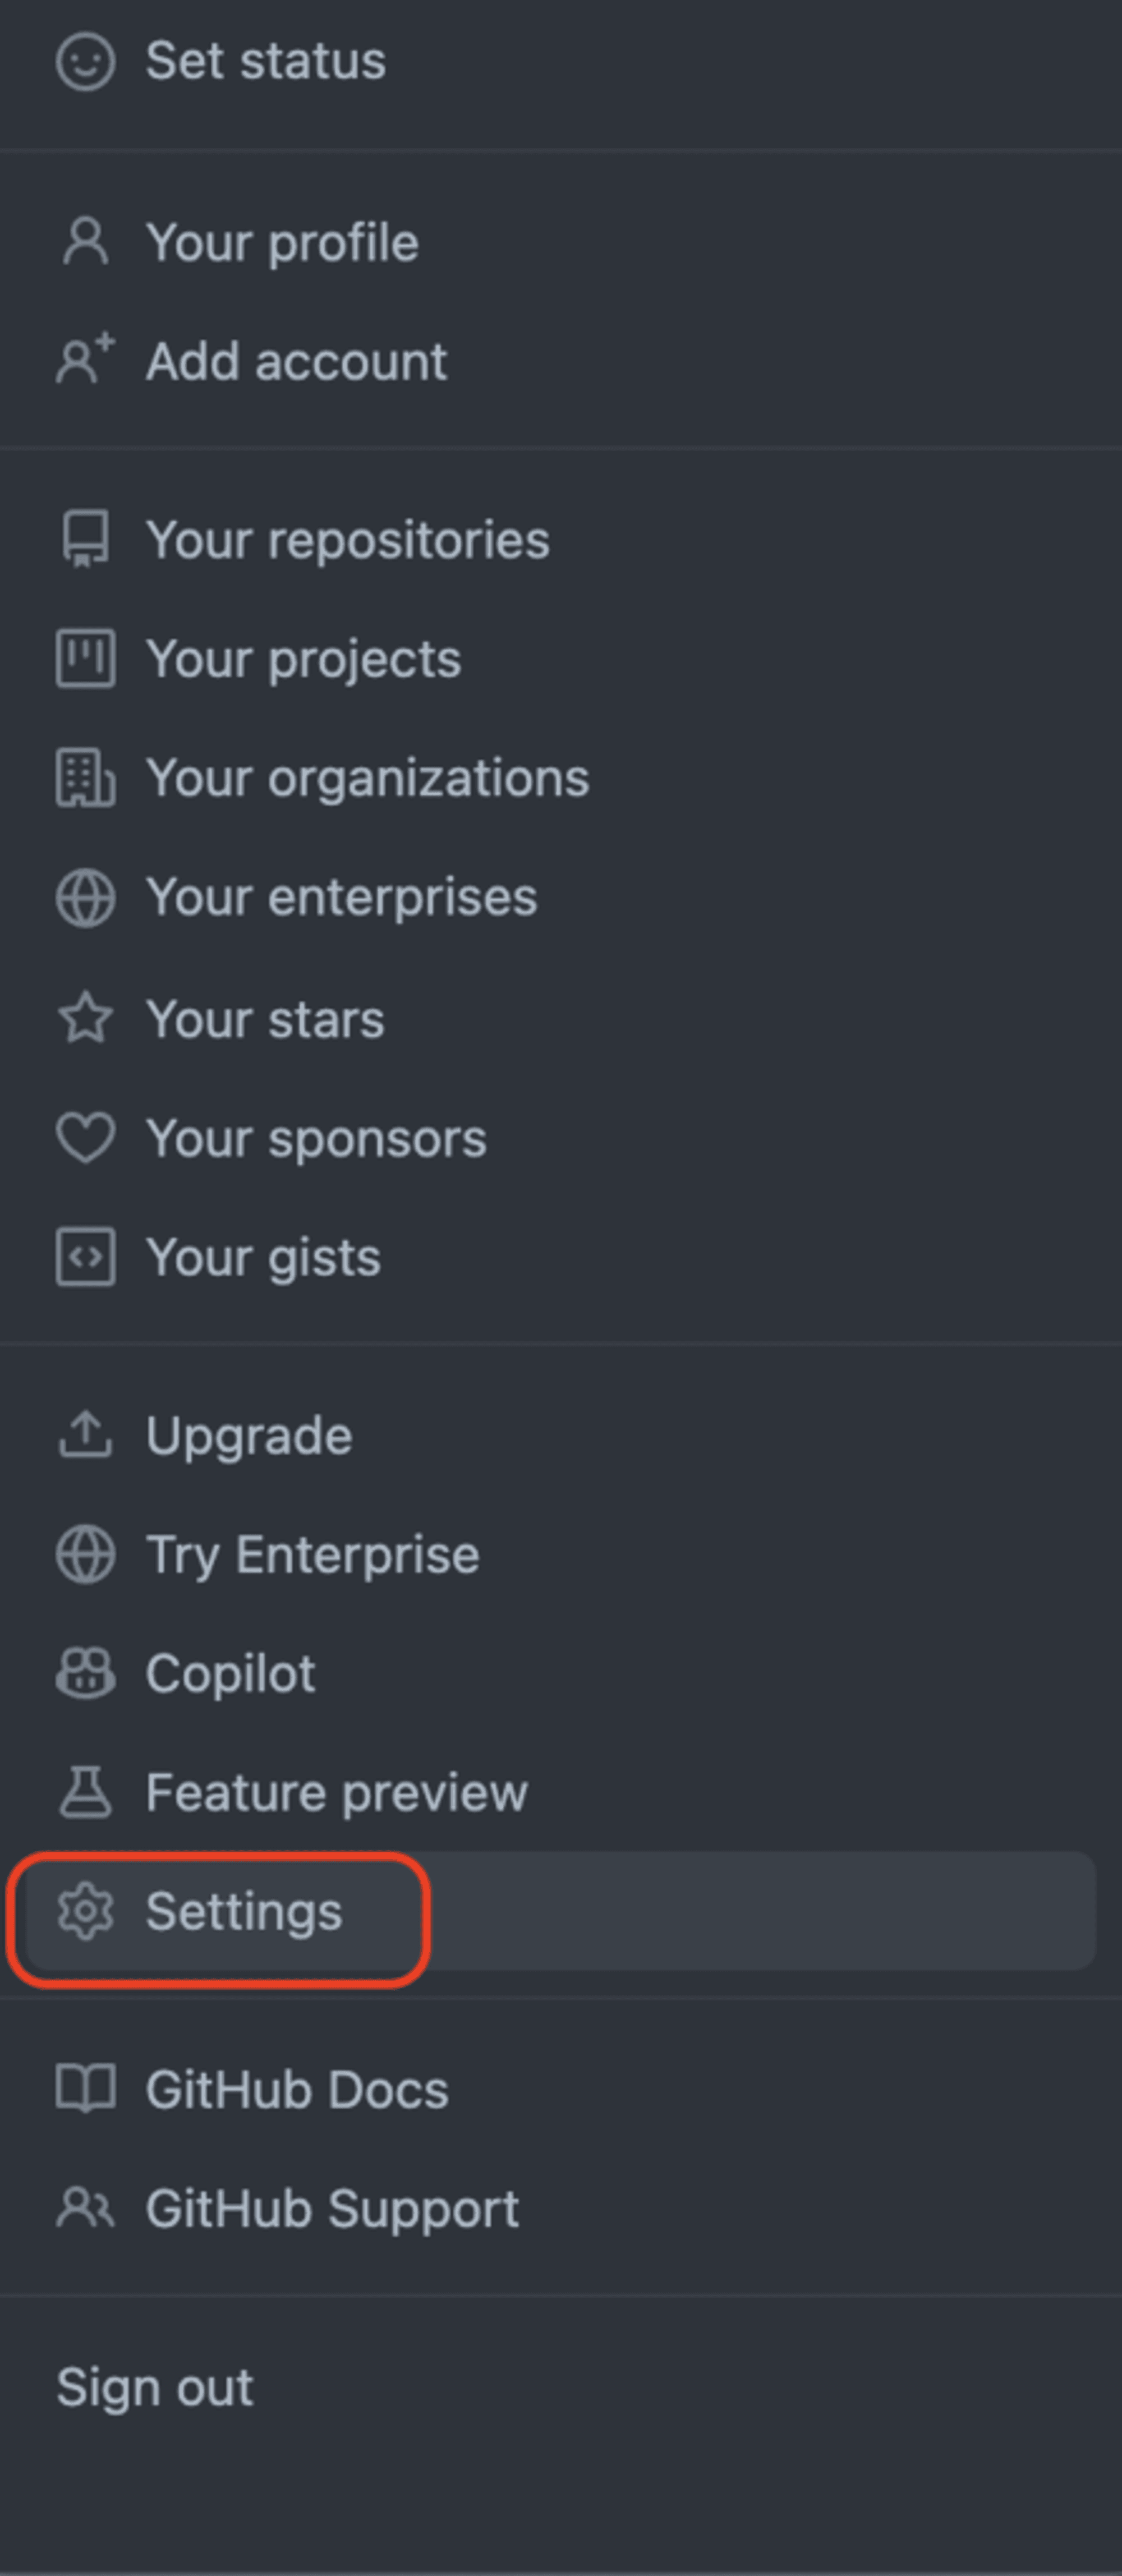Click the gear icon next to Settings
This screenshot has width=1122, height=2576.
pos(85,1911)
